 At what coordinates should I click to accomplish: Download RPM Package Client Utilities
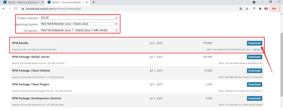click(x=255, y=70)
